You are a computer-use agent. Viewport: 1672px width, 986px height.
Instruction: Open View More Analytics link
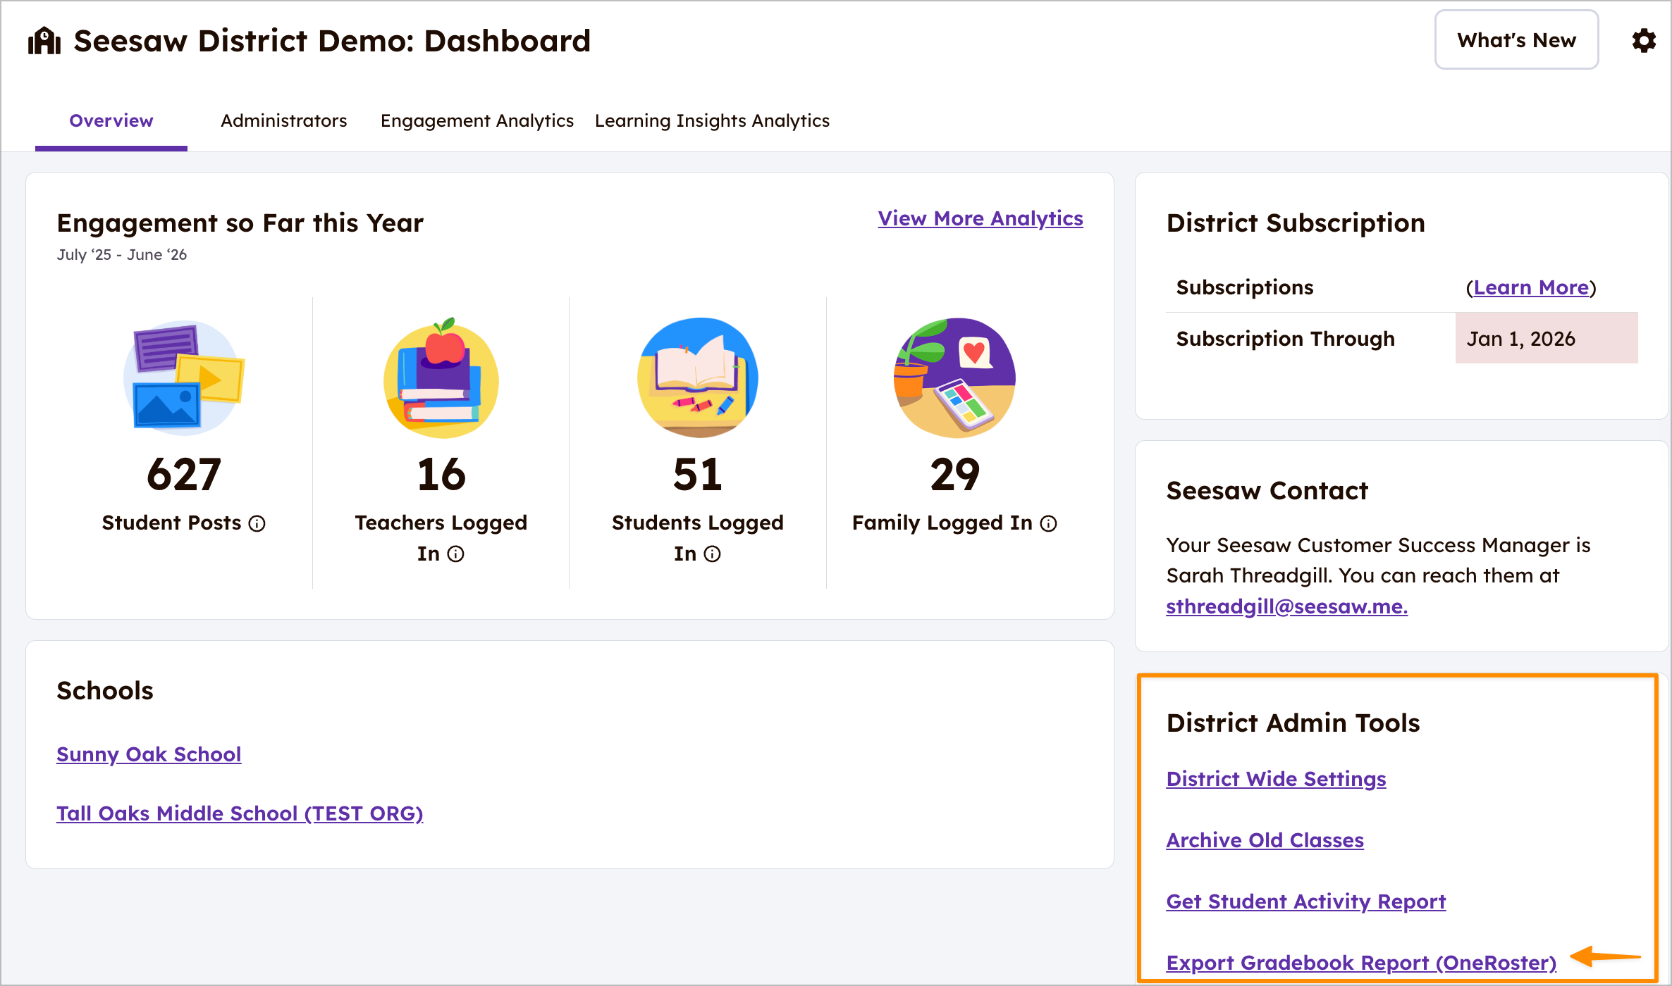980,218
